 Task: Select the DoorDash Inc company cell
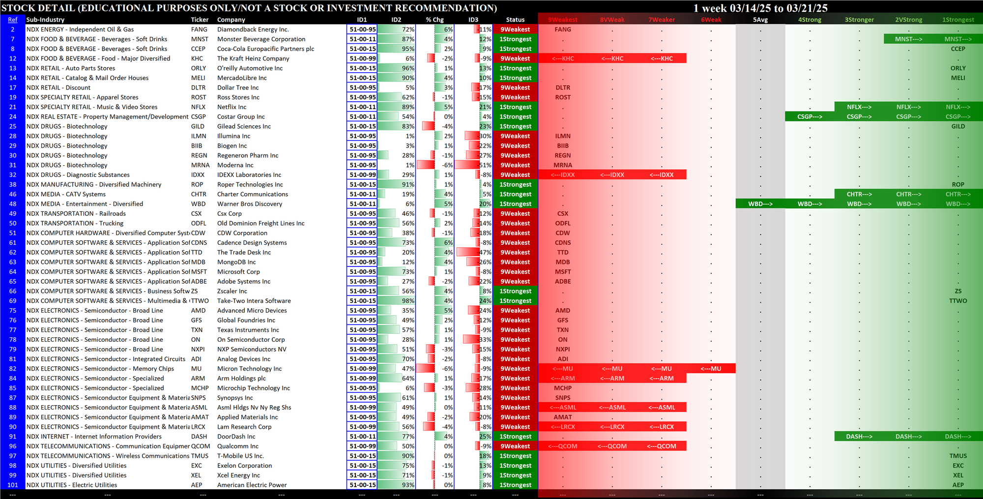coord(236,437)
